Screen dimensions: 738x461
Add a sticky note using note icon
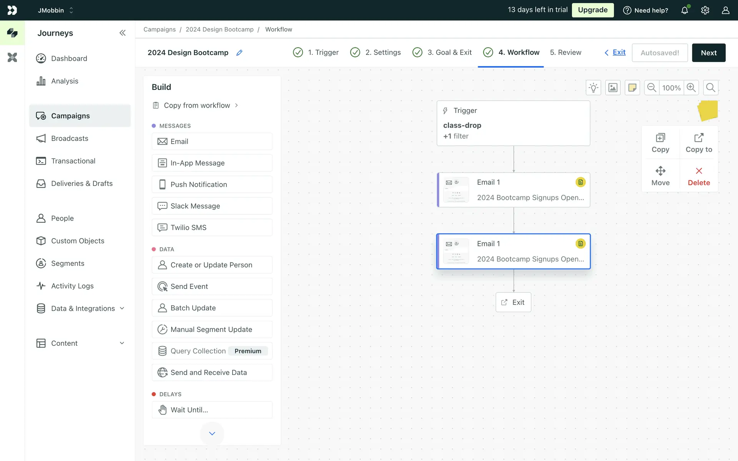(632, 88)
